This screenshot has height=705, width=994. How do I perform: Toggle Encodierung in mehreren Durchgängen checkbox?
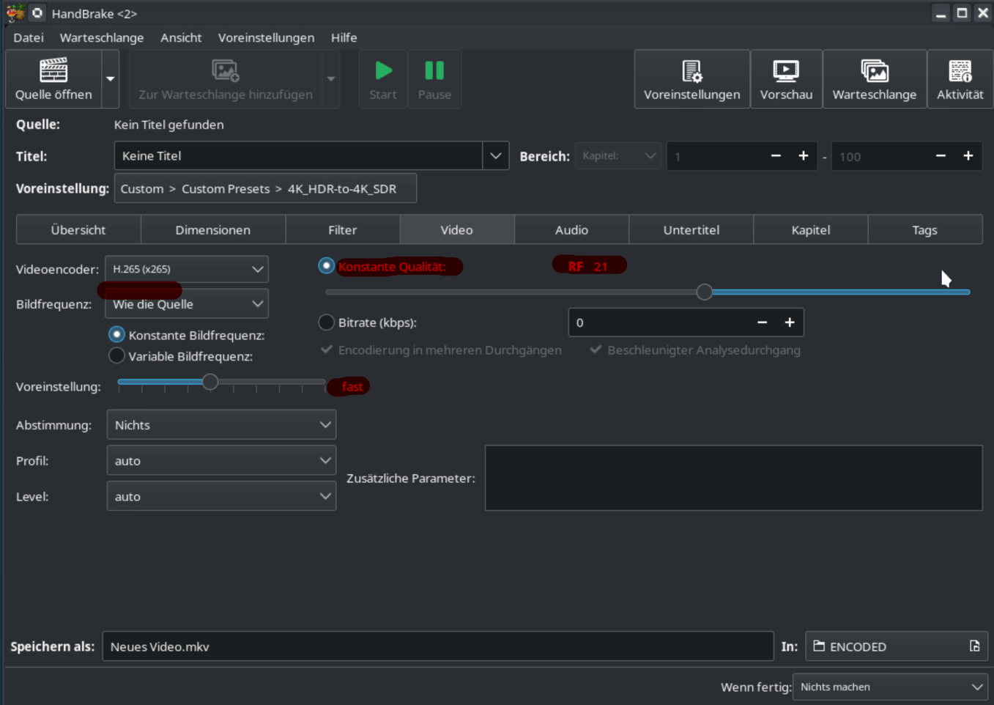pos(327,350)
